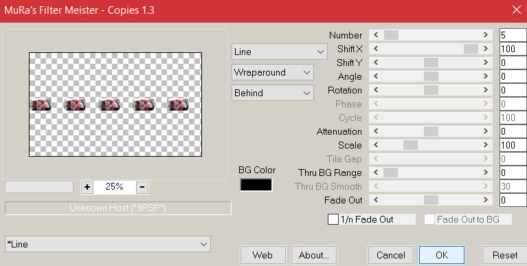Reset all filter settings

point(504,255)
